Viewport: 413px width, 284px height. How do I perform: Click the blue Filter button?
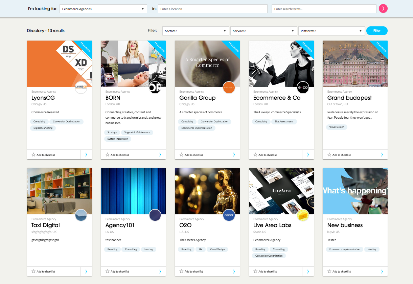click(377, 31)
